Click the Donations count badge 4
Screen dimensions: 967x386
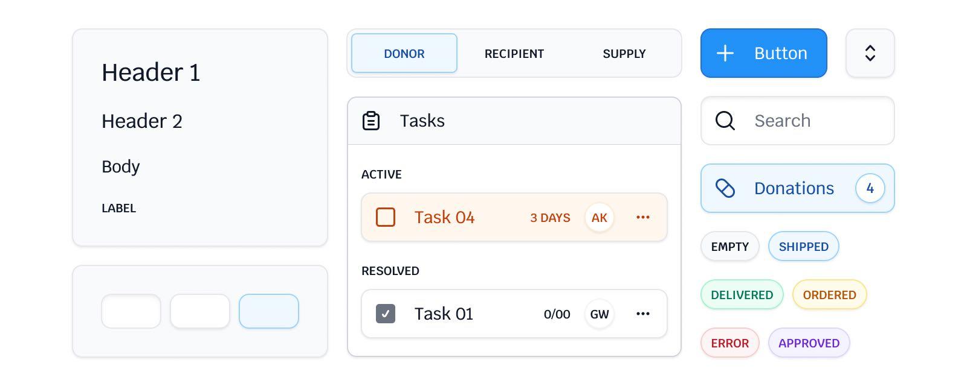pyautogui.click(x=870, y=188)
